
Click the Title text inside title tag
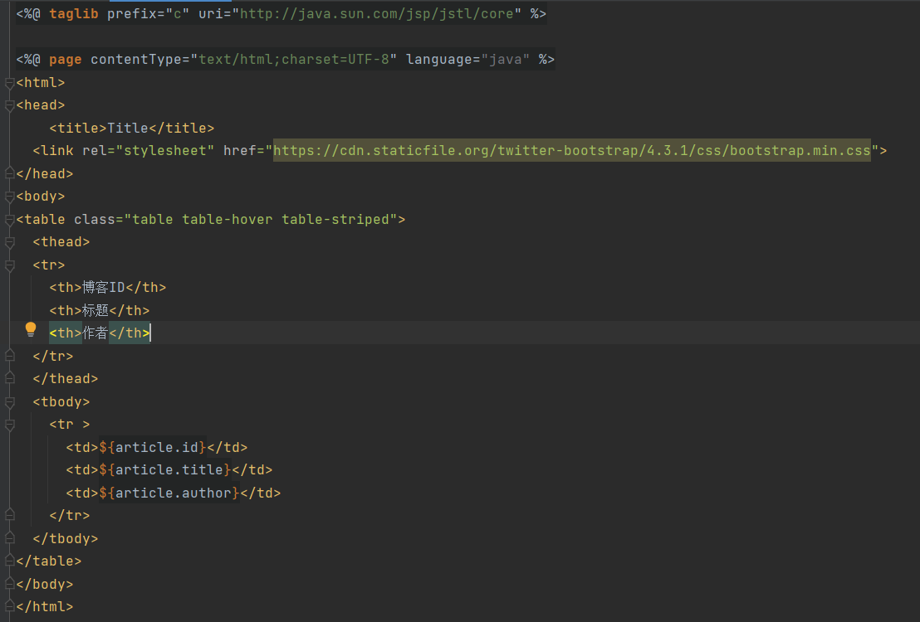[127, 129]
